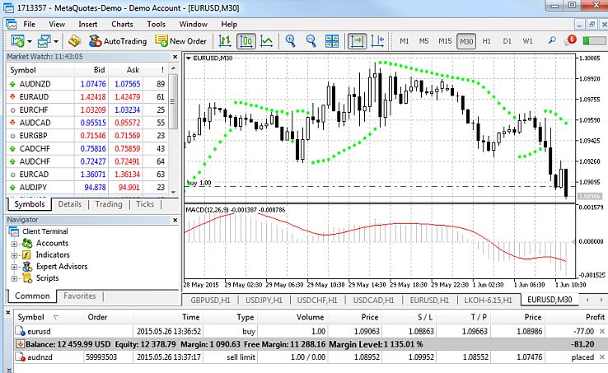
Task: Switch to W1 timeframe
Action: [x=527, y=40]
